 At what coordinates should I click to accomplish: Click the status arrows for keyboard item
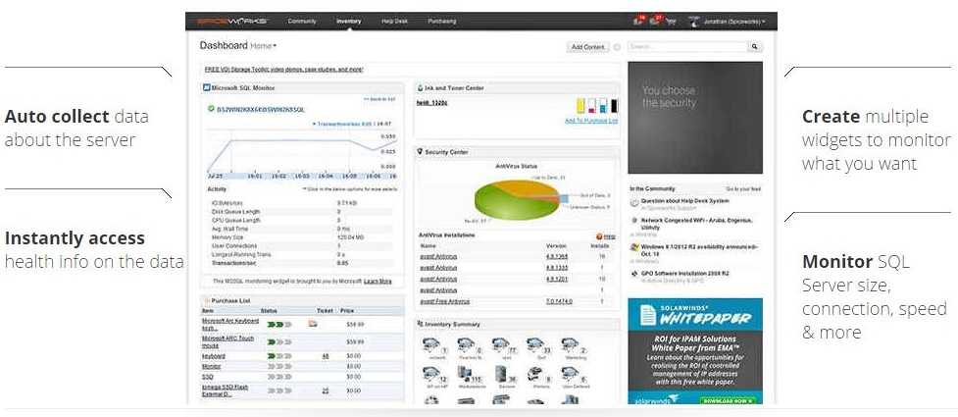coord(279,356)
